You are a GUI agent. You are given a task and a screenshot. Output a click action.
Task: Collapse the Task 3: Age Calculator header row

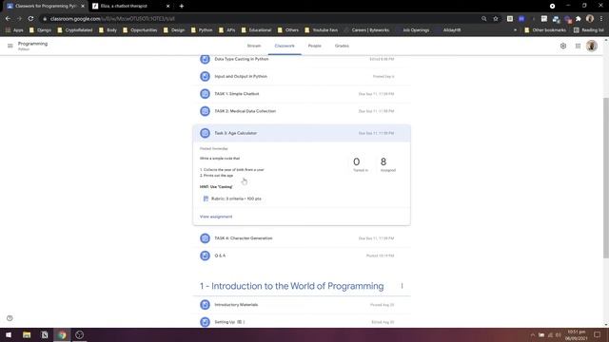pyautogui.click(x=302, y=133)
